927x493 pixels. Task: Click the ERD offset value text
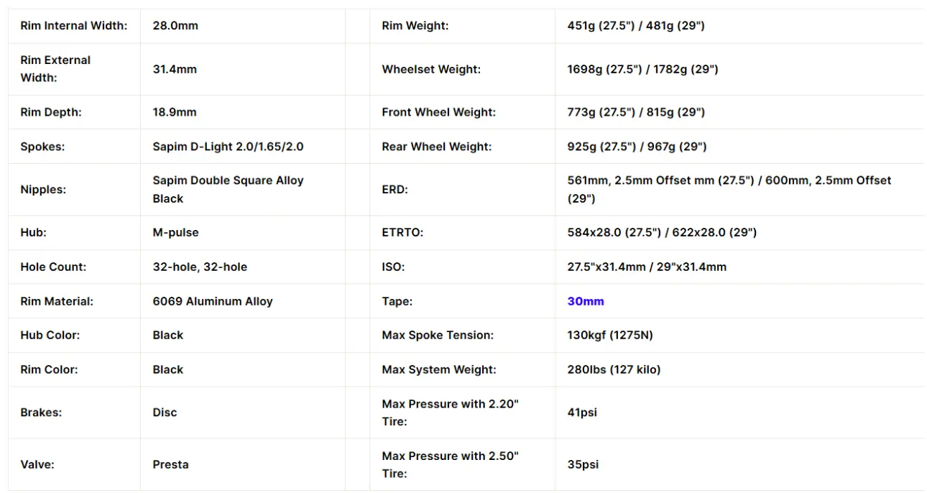pyautogui.click(x=729, y=190)
